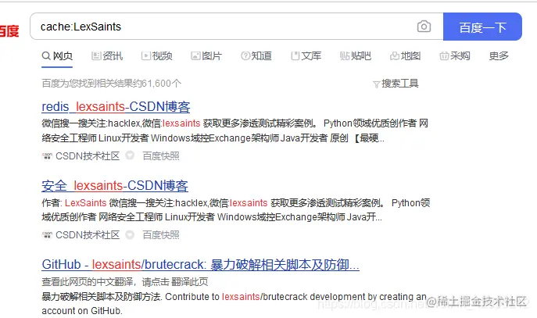Open the 知道 tab
Screen dimensions: 537x318
tap(256, 55)
